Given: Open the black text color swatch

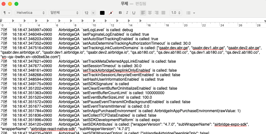Looking at the screenshot, I should coord(102,13).
